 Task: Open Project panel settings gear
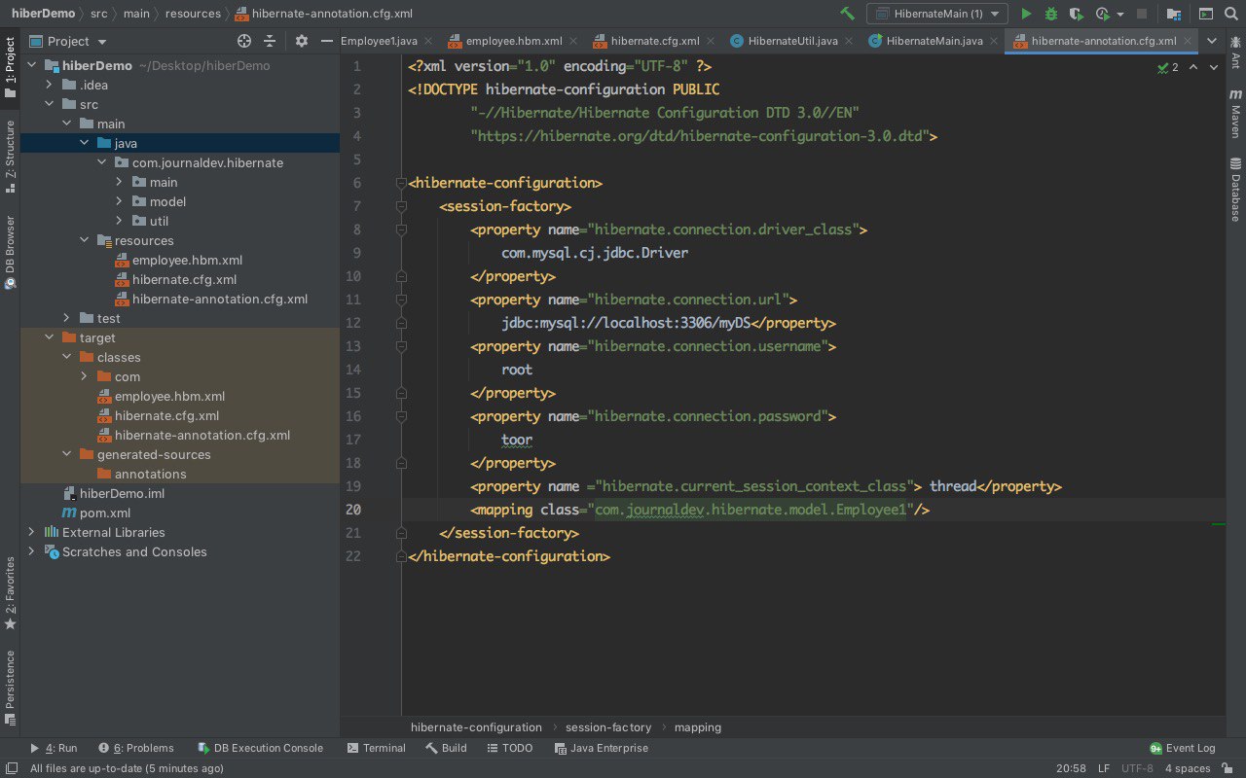(x=301, y=41)
